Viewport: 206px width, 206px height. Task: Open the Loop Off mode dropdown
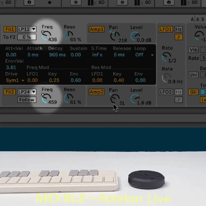pyautogui.click(x=144, y=55)
